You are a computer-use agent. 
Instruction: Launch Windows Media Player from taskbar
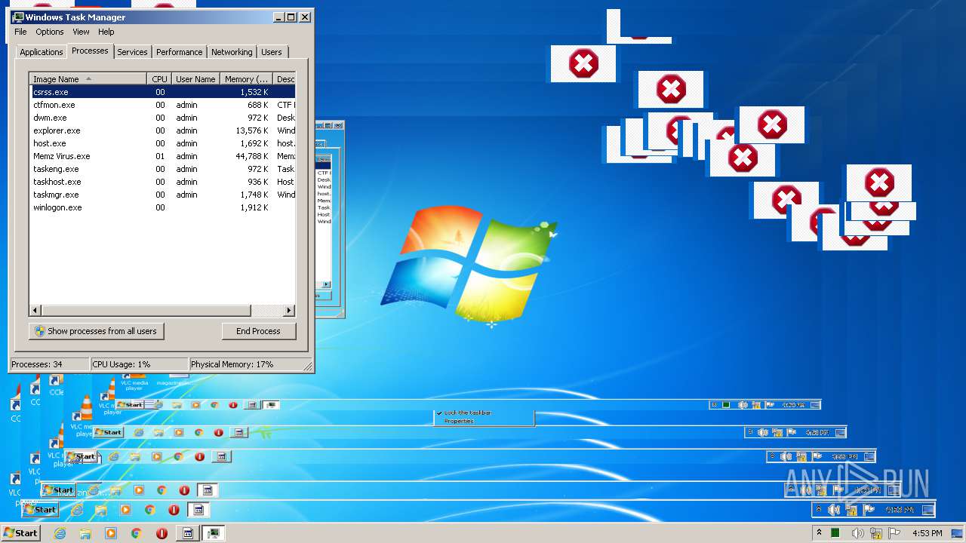[111, 532]
